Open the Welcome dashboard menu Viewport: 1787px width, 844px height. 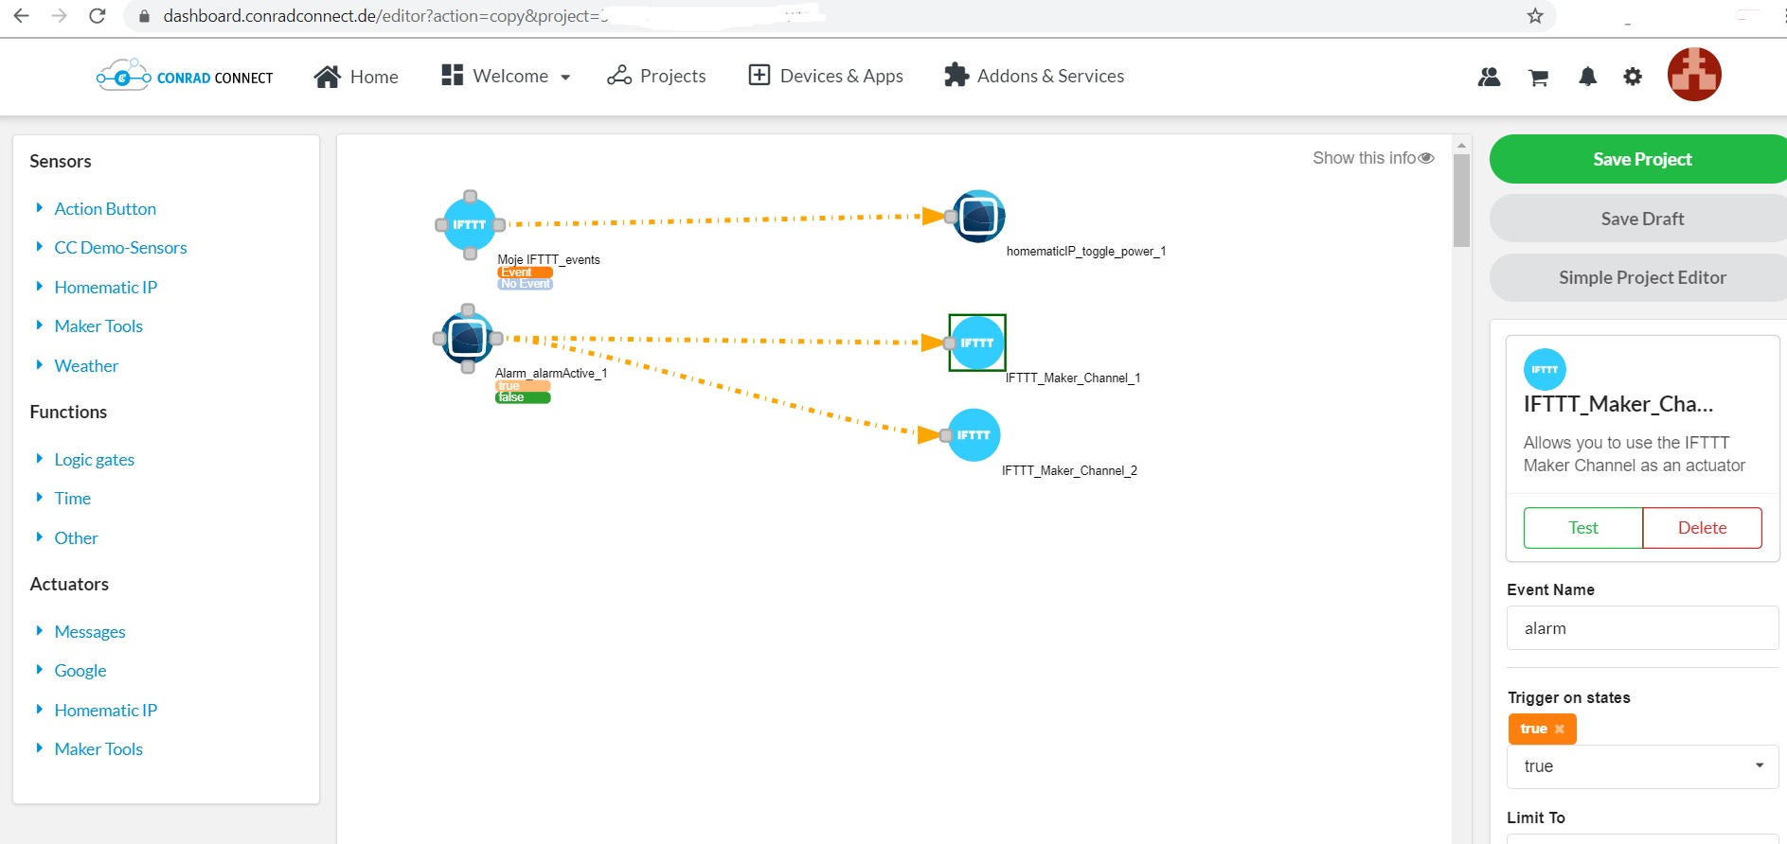point(506,76)
